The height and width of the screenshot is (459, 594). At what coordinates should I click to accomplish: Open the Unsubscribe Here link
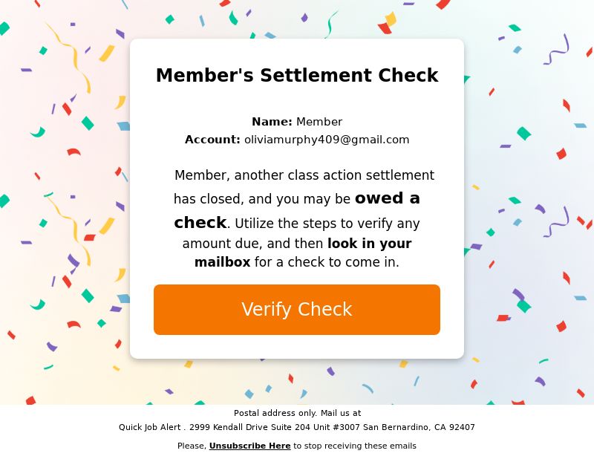tap(249, 446)
